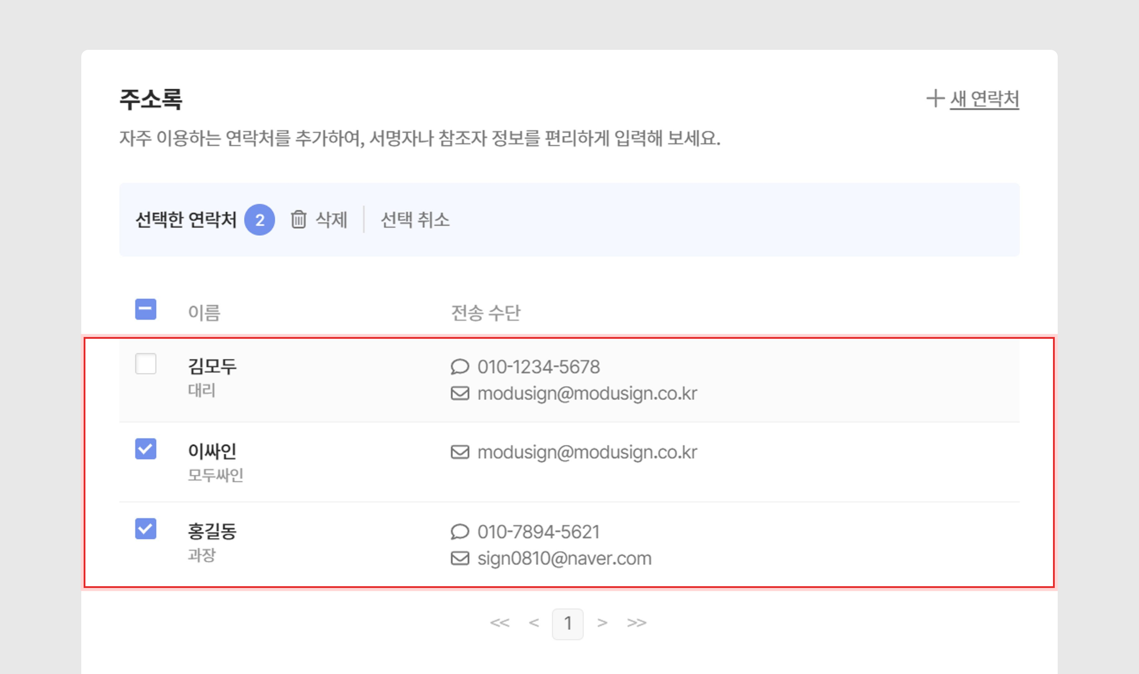
Task: Open the 새 연락처 link
Action: (x=984, y=99)
